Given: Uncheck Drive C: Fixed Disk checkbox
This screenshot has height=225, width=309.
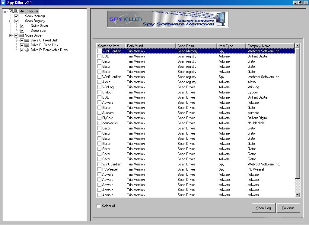Looking at the screenshot, I should (22, 40).
